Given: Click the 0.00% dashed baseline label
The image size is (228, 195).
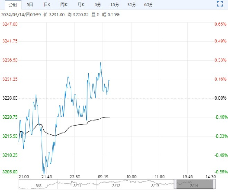Looking at the screenshot, I should click(x=221, y=98).
